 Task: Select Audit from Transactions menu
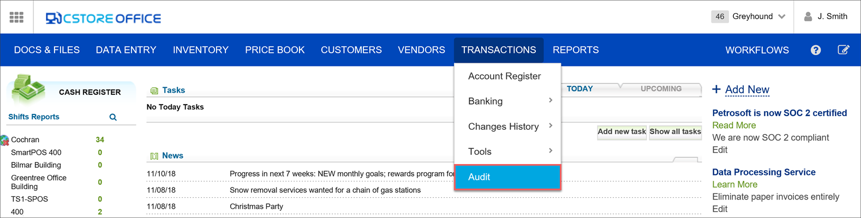tap(507, 177)
